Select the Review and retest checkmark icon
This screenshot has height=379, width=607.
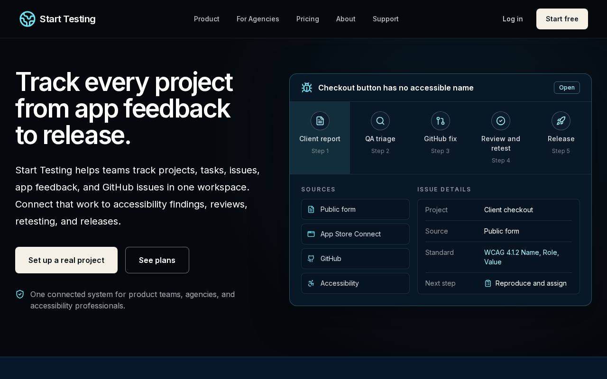pos(501,121)
